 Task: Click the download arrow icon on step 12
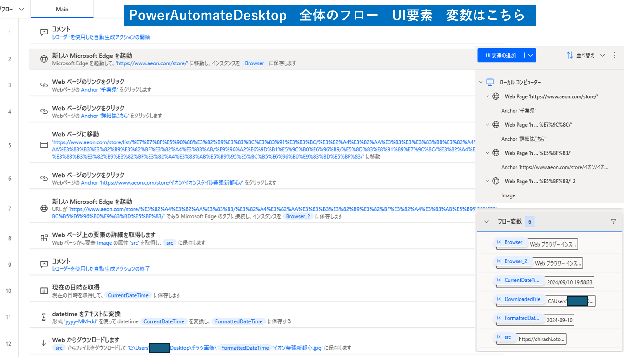(44, 343)
